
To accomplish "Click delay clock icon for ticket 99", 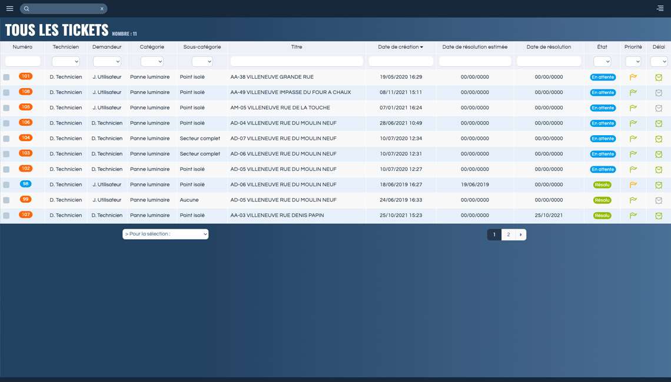I will 659,200.
